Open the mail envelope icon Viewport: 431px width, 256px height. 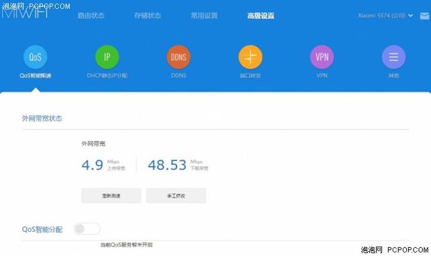pyautogui.click(x=425, y=16)
